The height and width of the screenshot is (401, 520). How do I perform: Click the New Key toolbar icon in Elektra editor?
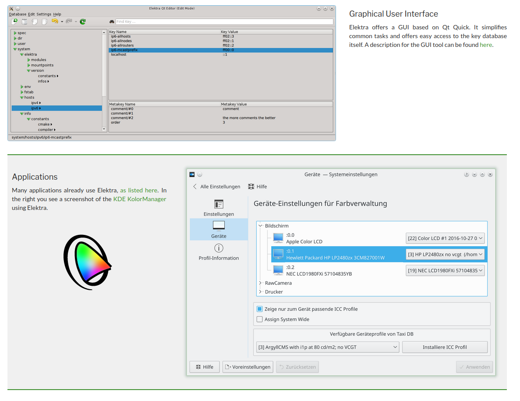pyautogui.click(x=14, y=21)
